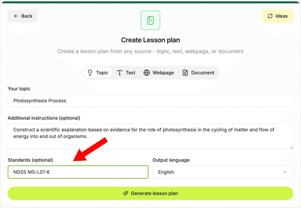
Task: Go back using the Back button
Action: [23, 16]
